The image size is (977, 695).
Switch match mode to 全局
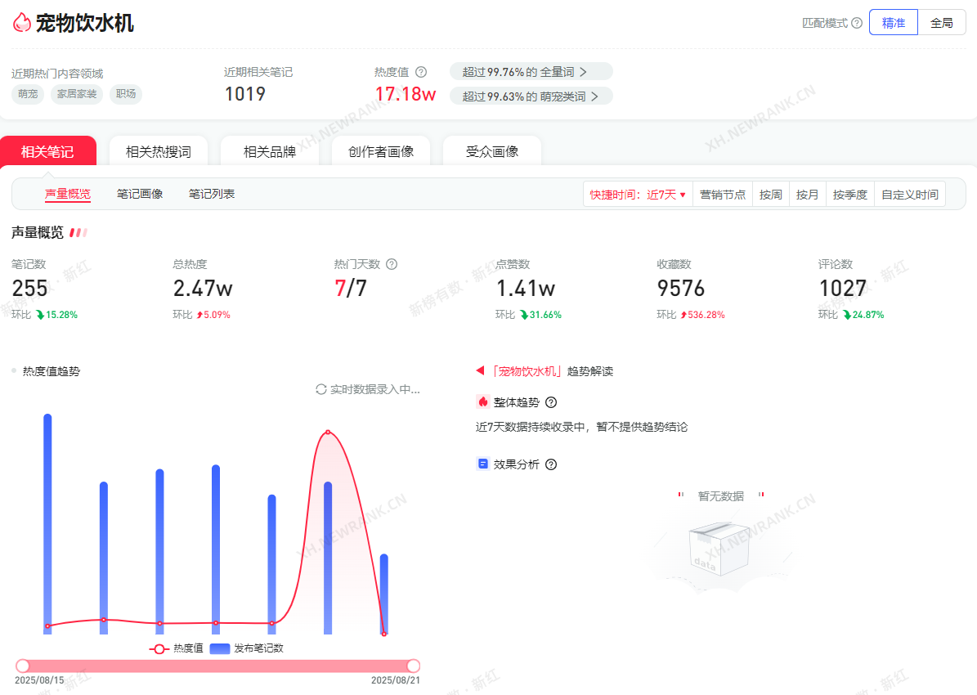coord(942,23)
